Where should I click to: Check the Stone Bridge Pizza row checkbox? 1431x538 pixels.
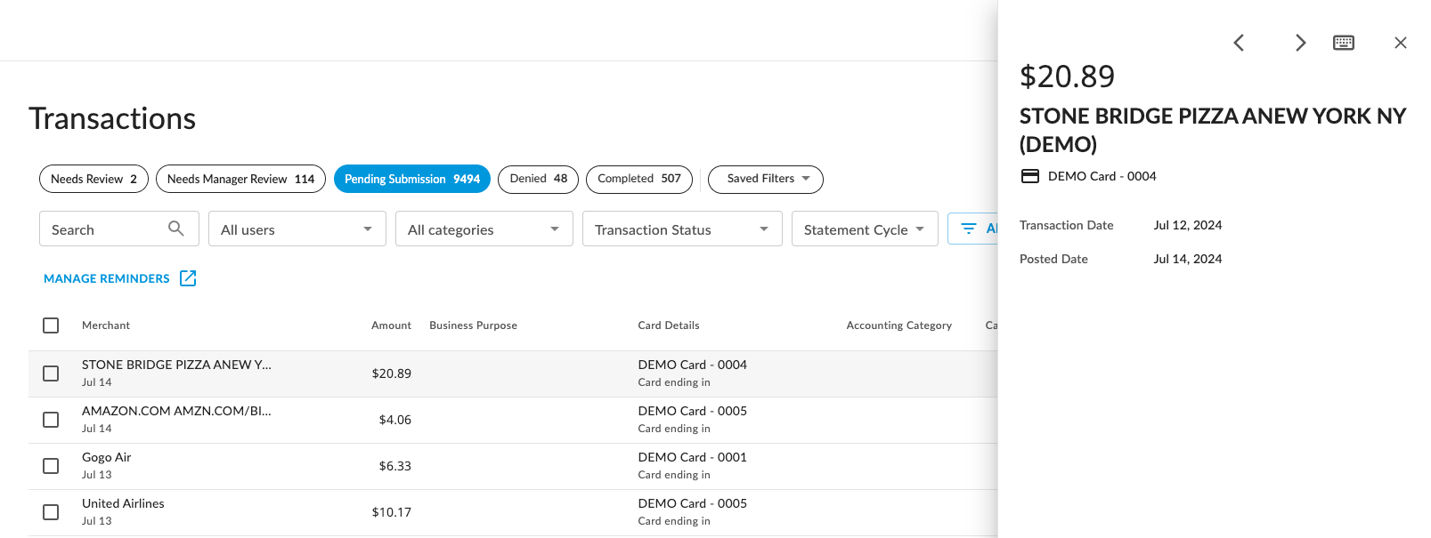click(51, 373)
